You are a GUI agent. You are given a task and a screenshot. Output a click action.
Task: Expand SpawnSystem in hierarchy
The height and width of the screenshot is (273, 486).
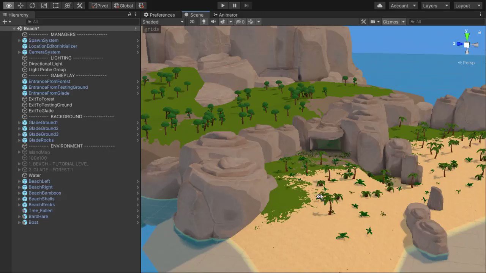19,40
